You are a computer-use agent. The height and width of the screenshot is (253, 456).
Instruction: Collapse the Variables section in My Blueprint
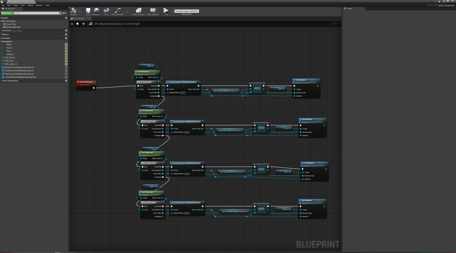coord(1,38)
